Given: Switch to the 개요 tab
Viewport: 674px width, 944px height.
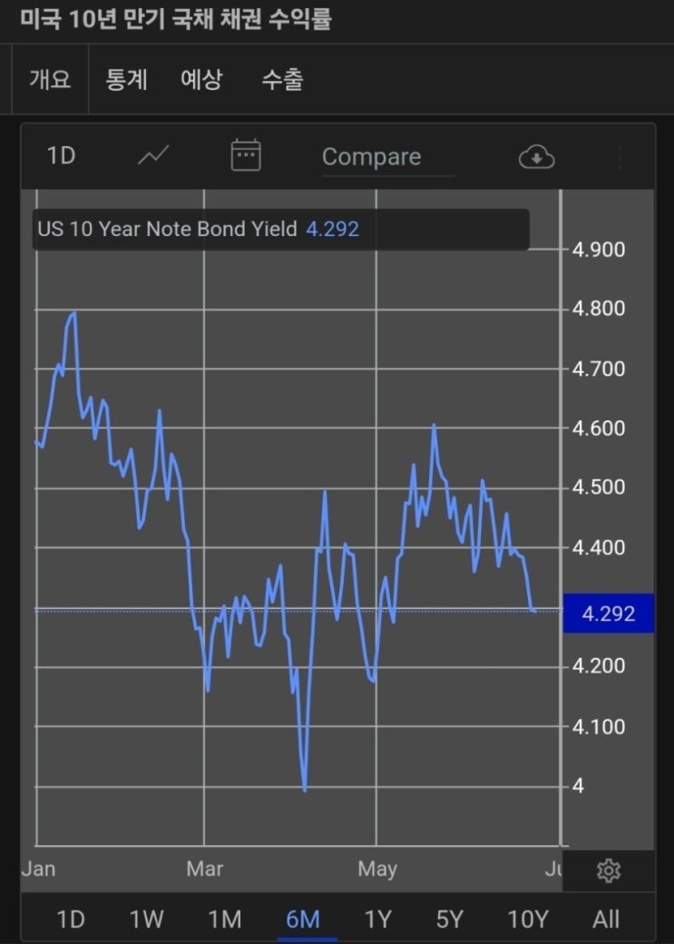Looking at the screenshot, I should [50, 79].
